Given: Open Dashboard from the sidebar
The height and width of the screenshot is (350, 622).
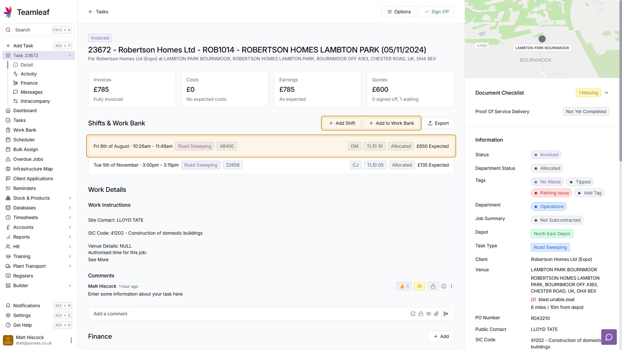Looking at the screenshot, I should tap(39, 111).
